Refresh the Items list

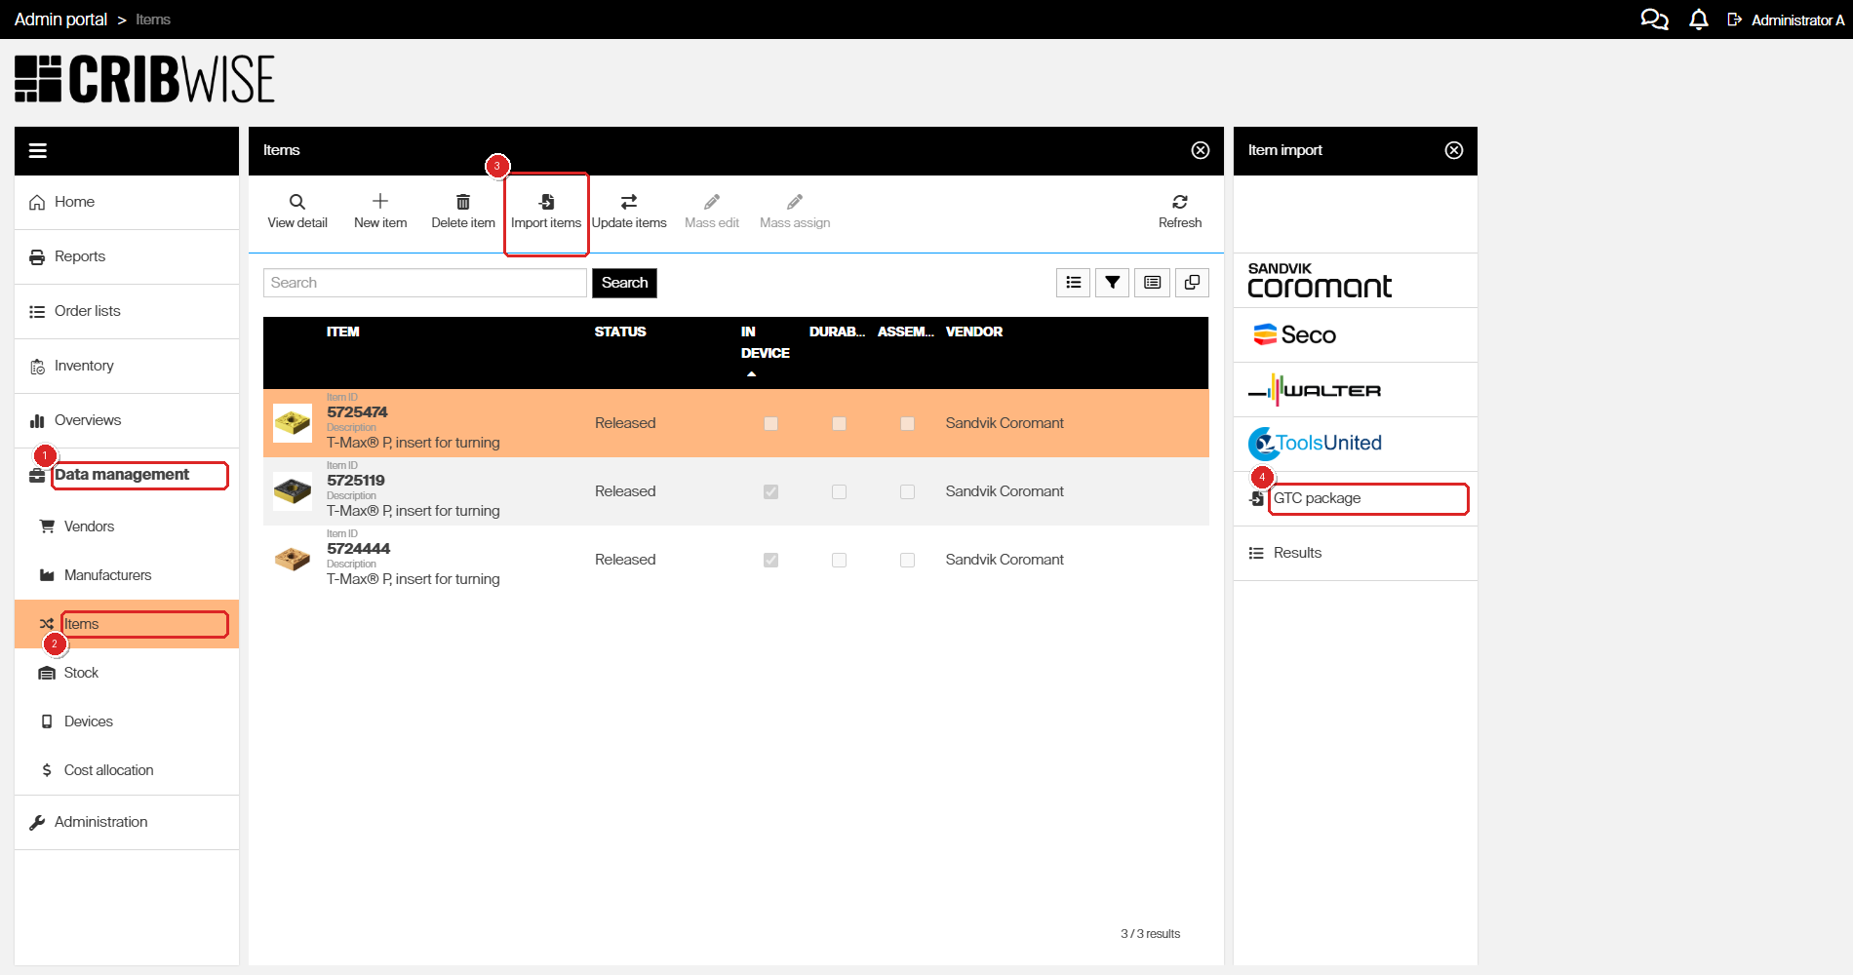1180,211
